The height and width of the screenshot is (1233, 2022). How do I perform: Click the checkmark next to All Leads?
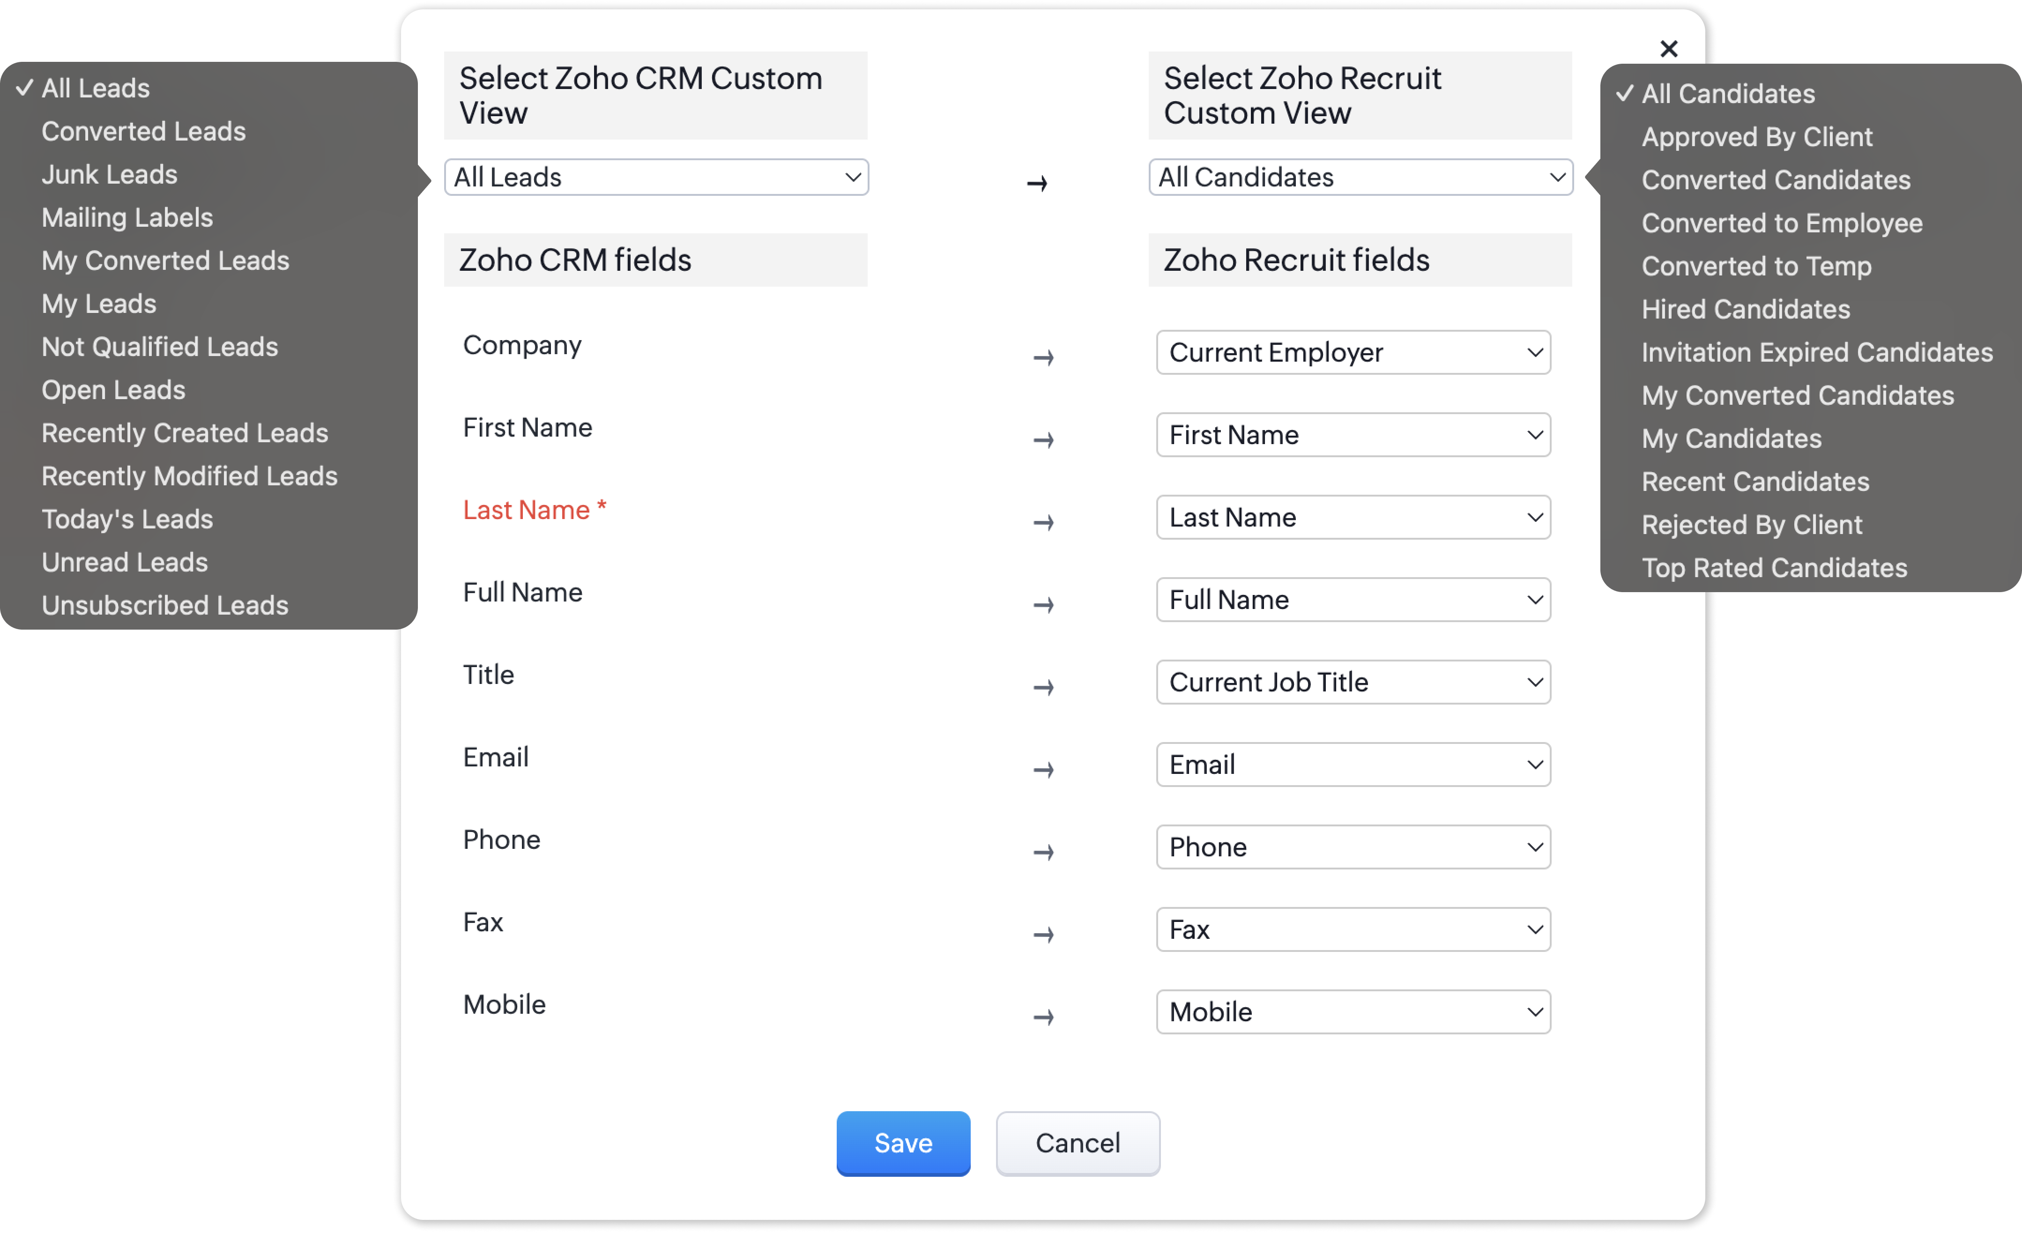pyautogui.click(x=25, y=87)
